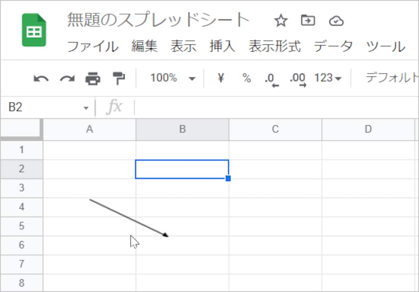The image size is (419, 292).
Task: Open the ファイル menu
Action: click(x=93, y=46)
